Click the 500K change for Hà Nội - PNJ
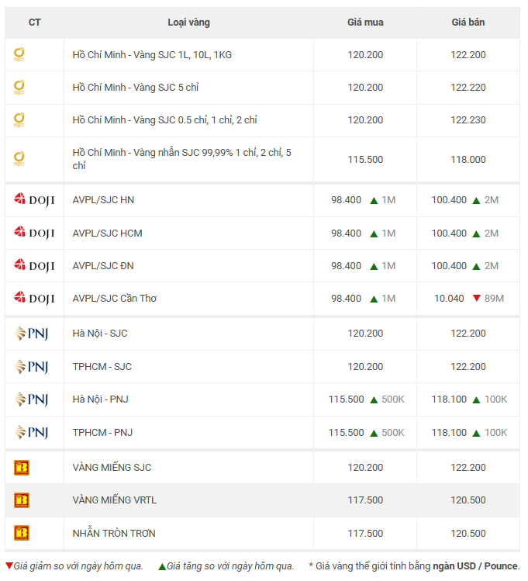The width and height of the screenshot is (528, 581). 393,399
